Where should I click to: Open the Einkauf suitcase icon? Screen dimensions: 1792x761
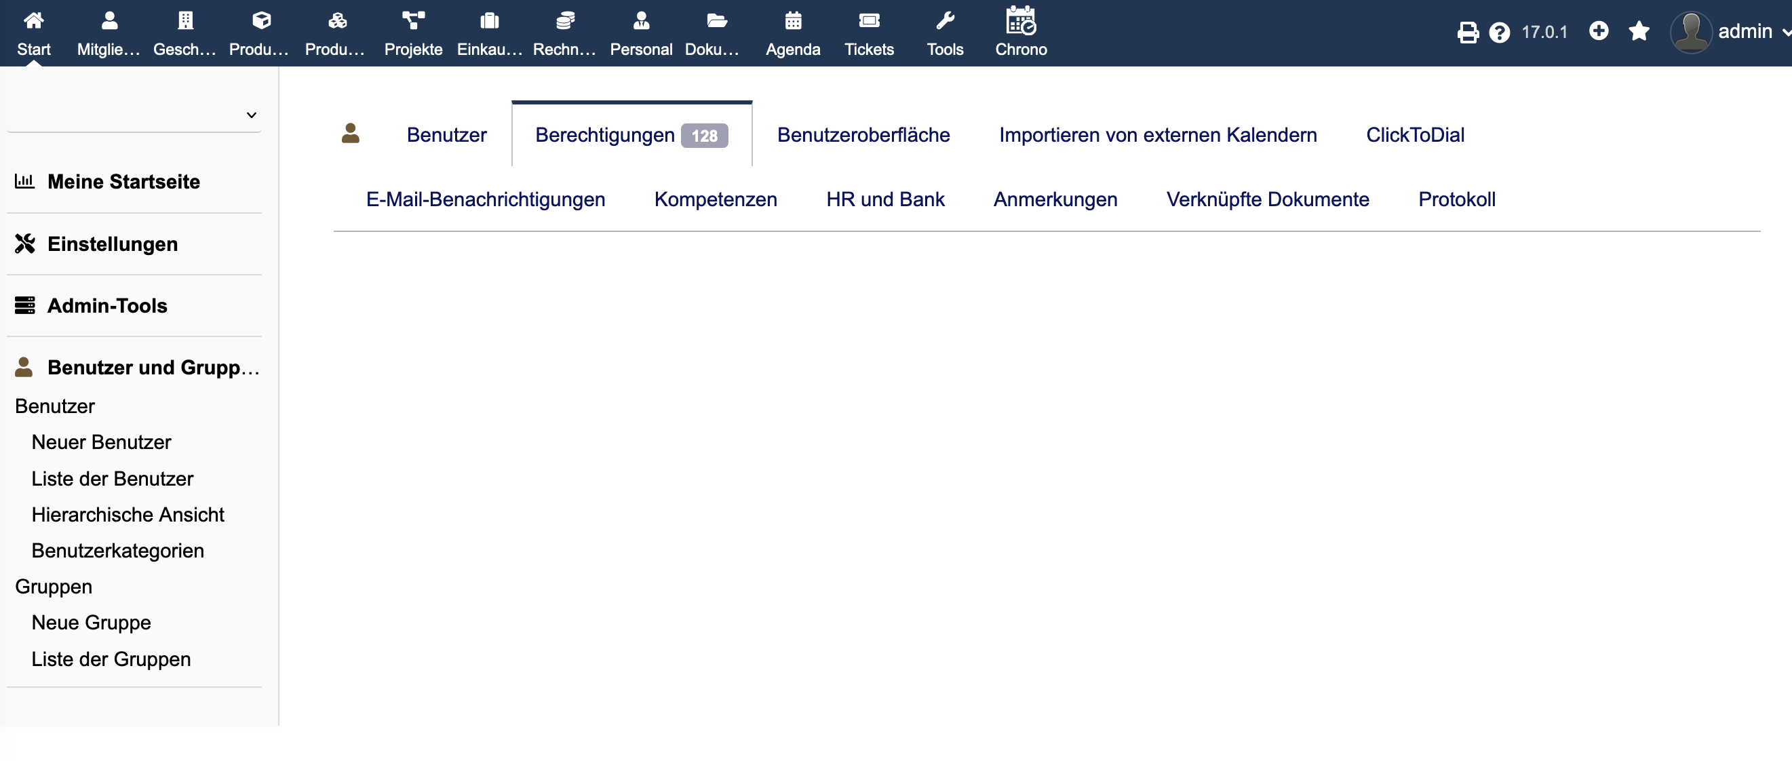[x=489, y=21]
